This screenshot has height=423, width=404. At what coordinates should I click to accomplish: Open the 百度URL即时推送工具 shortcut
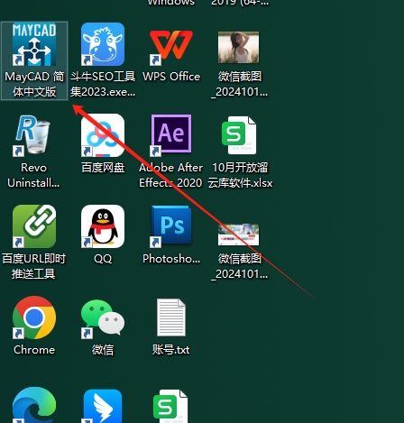34,226
